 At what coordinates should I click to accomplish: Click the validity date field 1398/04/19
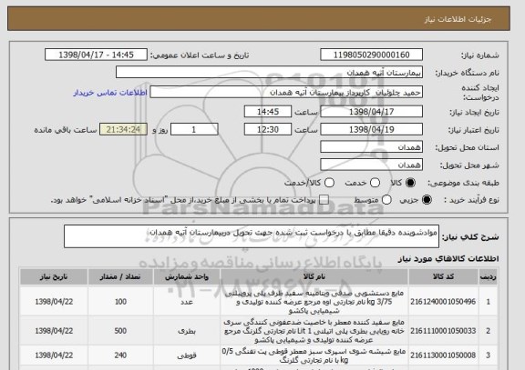(371, 129)
